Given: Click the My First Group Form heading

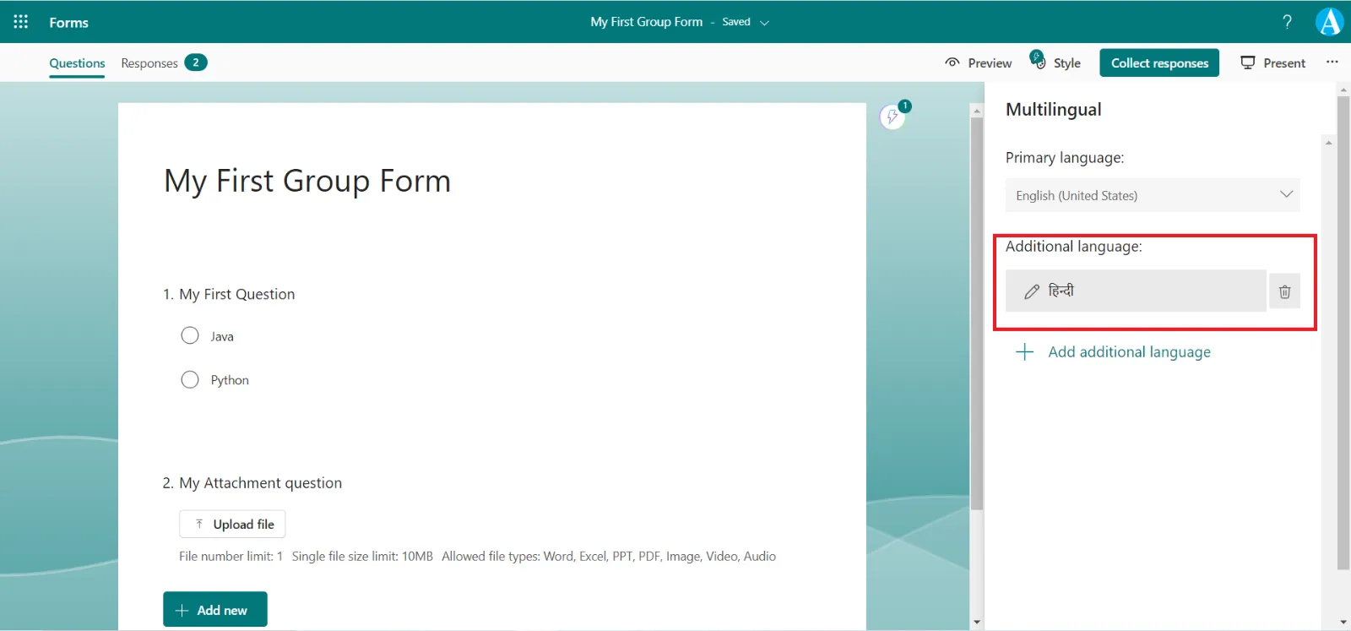Looking at the screenshot, I should click(x=307, y=182).
